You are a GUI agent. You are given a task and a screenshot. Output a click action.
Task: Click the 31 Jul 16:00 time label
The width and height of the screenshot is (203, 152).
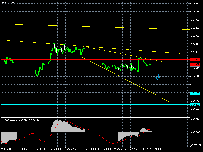pyautogui.click(x=39, y=149)
